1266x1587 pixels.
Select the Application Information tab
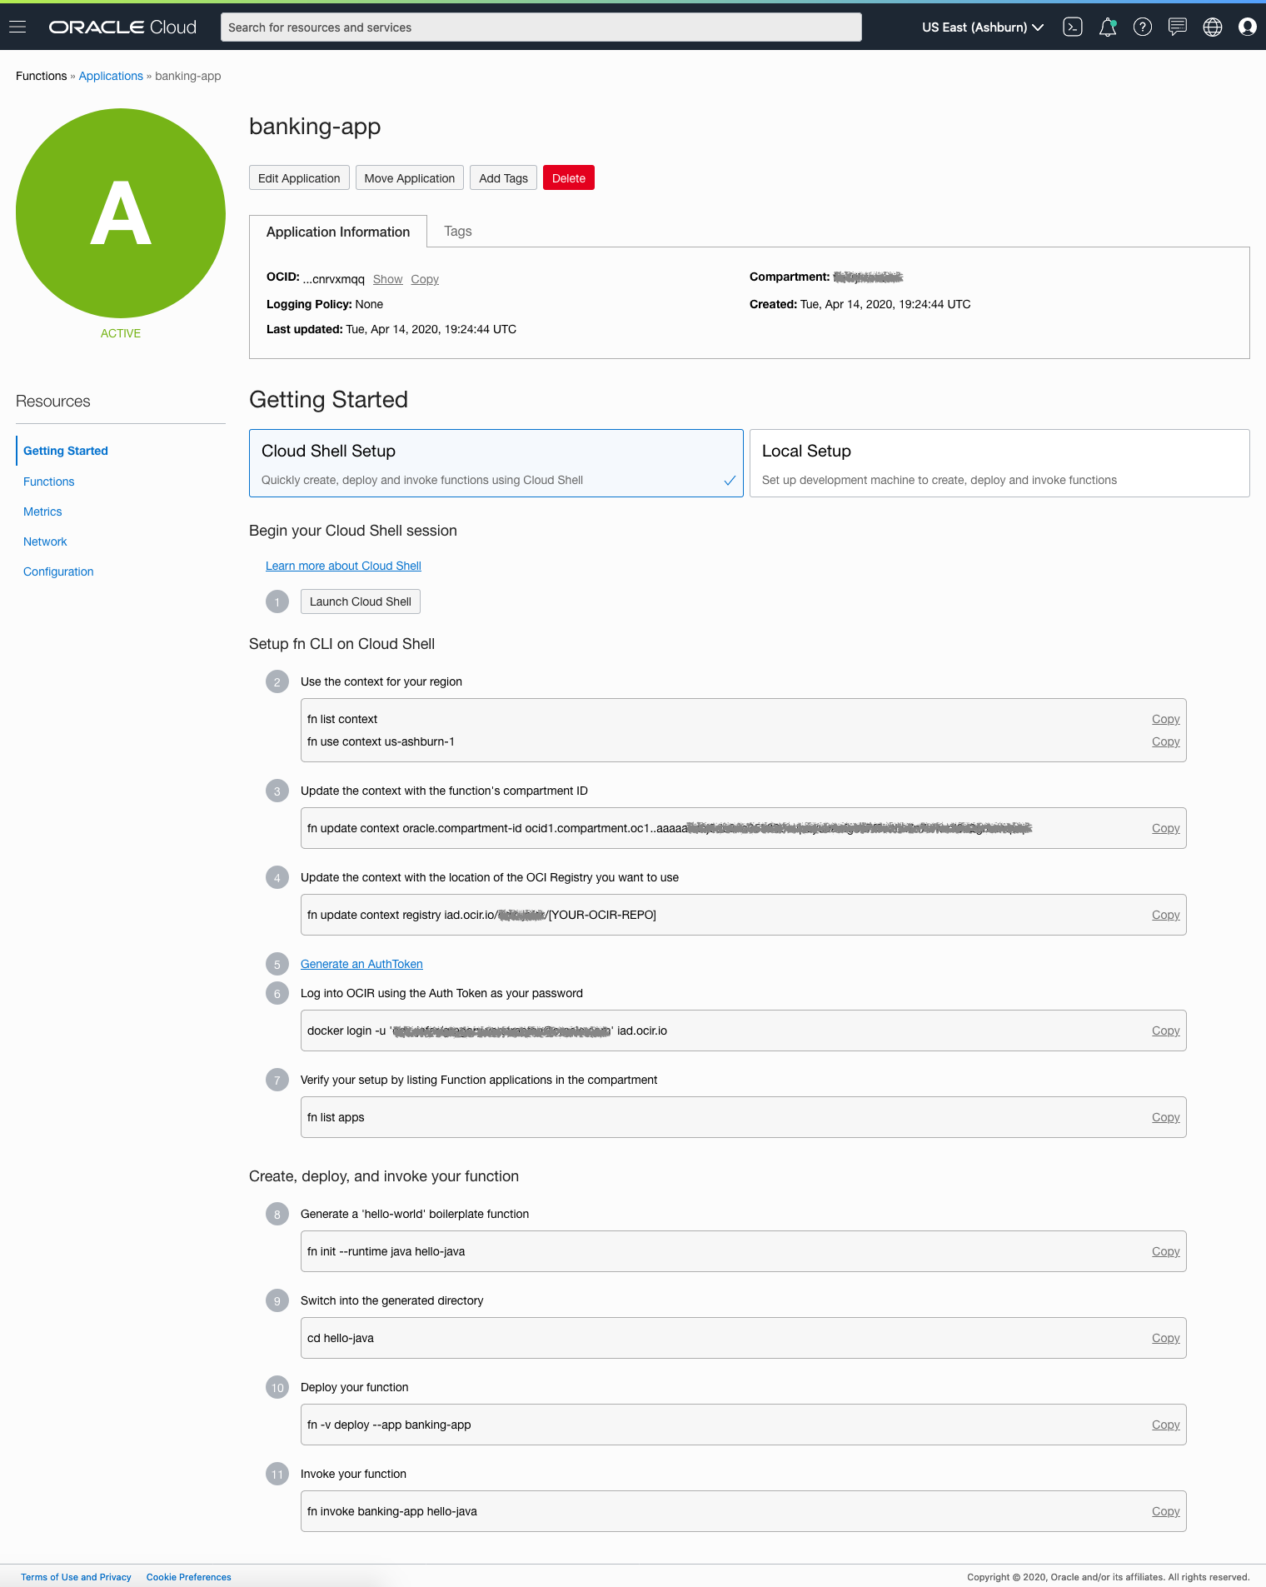(338, 232)
